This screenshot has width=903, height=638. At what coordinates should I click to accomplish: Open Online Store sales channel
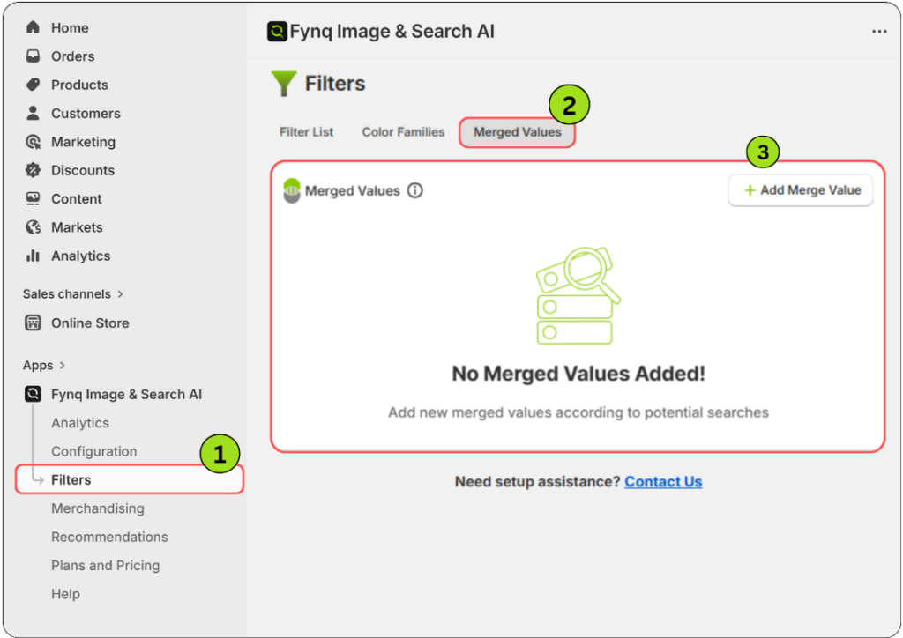90,323
